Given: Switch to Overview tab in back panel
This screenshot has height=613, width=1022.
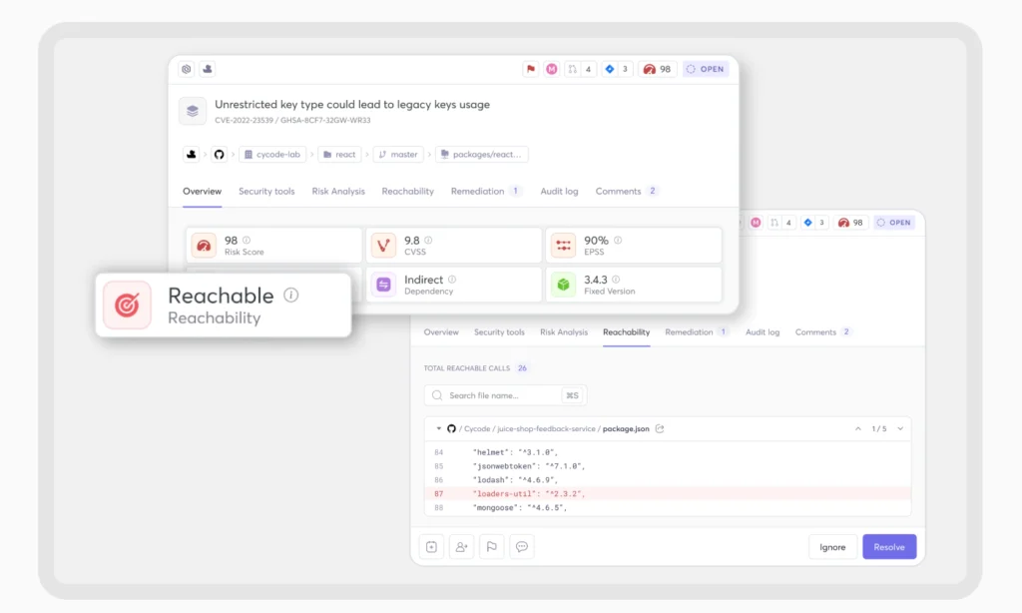Looking at the screenshot, I should pos(441,331).
